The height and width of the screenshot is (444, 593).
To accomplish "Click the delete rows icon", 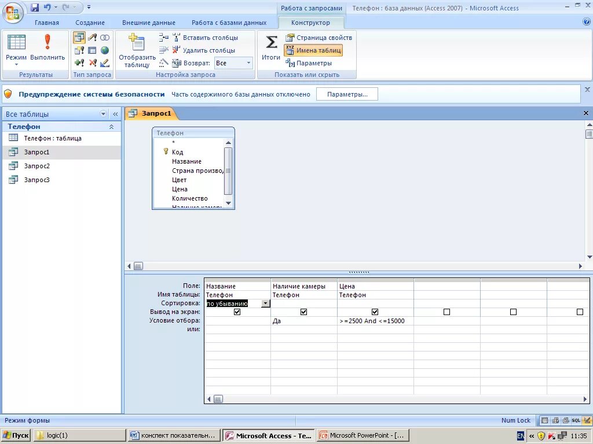I will [163, 50].
